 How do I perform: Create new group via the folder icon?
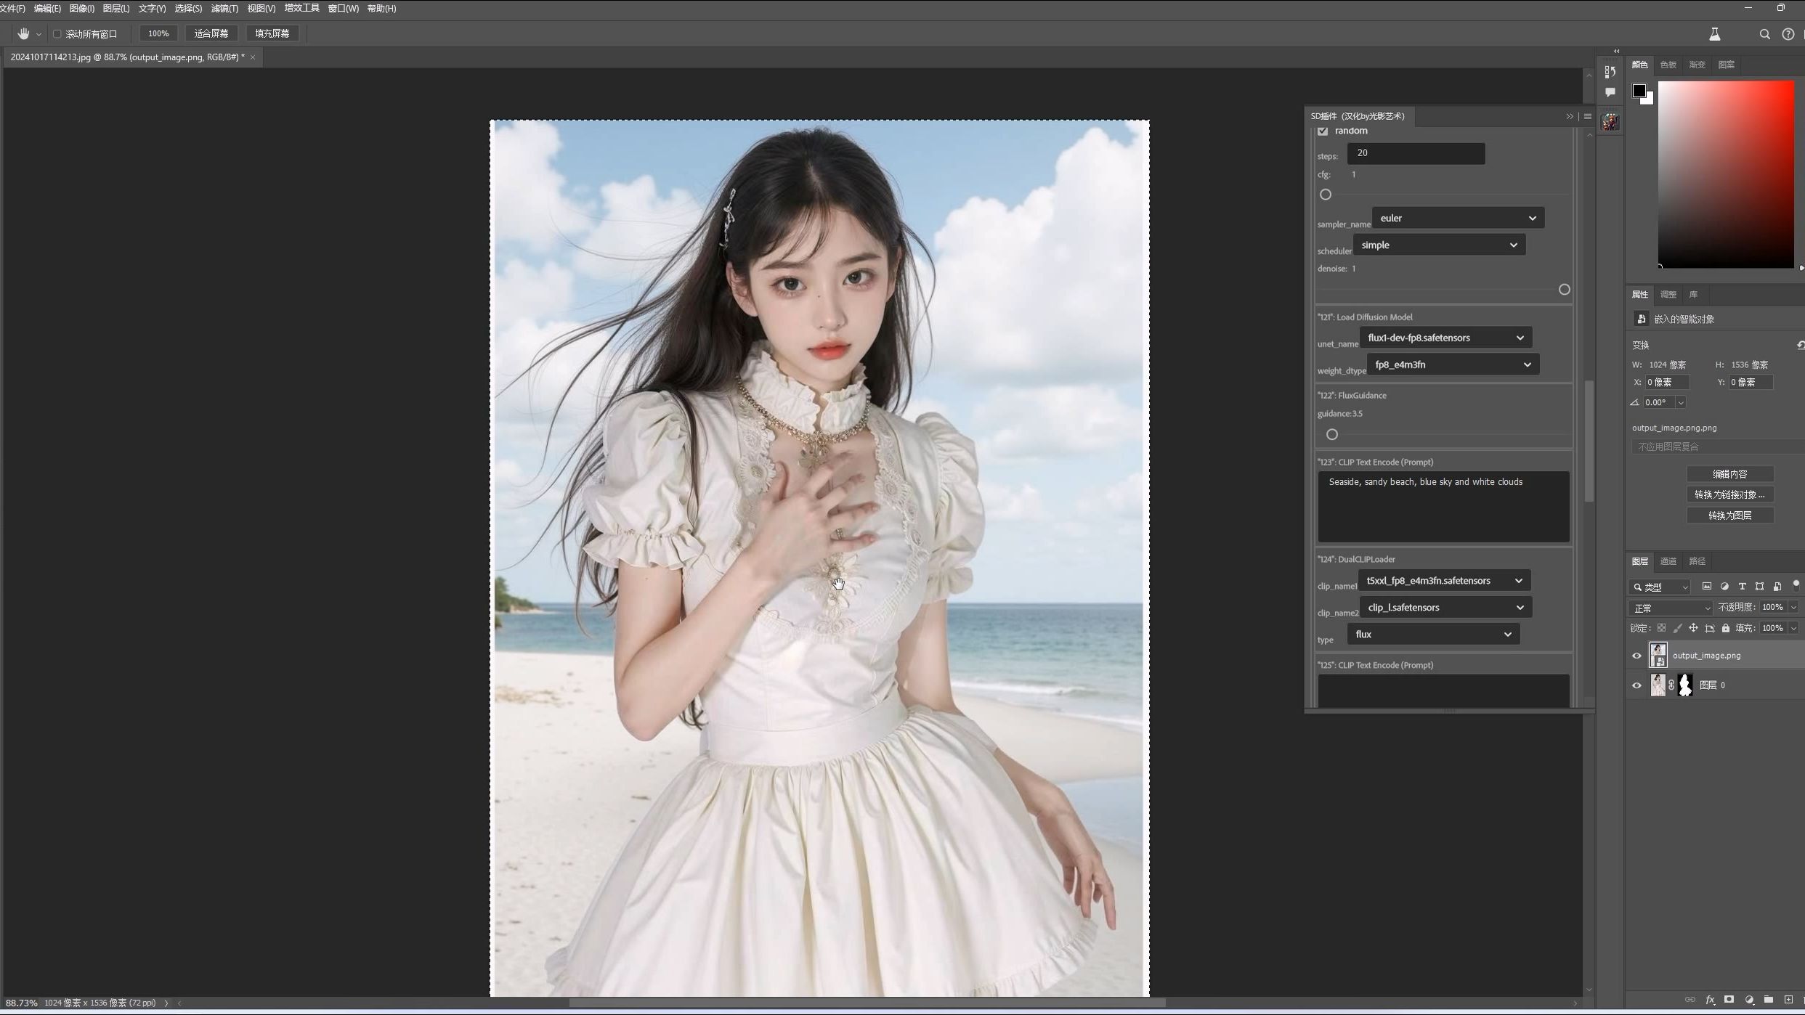[x=1769, y=1000]
